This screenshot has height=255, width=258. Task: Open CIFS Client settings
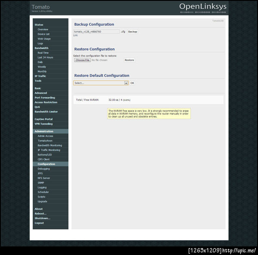coord(43,159)
